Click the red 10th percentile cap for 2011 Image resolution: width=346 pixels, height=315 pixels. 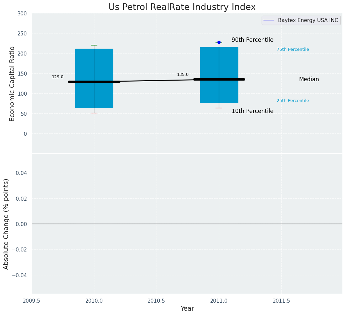219,108
